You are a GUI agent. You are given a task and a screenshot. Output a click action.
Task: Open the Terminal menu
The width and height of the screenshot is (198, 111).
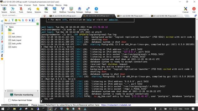pyautogui.click(x=4, y=5)
